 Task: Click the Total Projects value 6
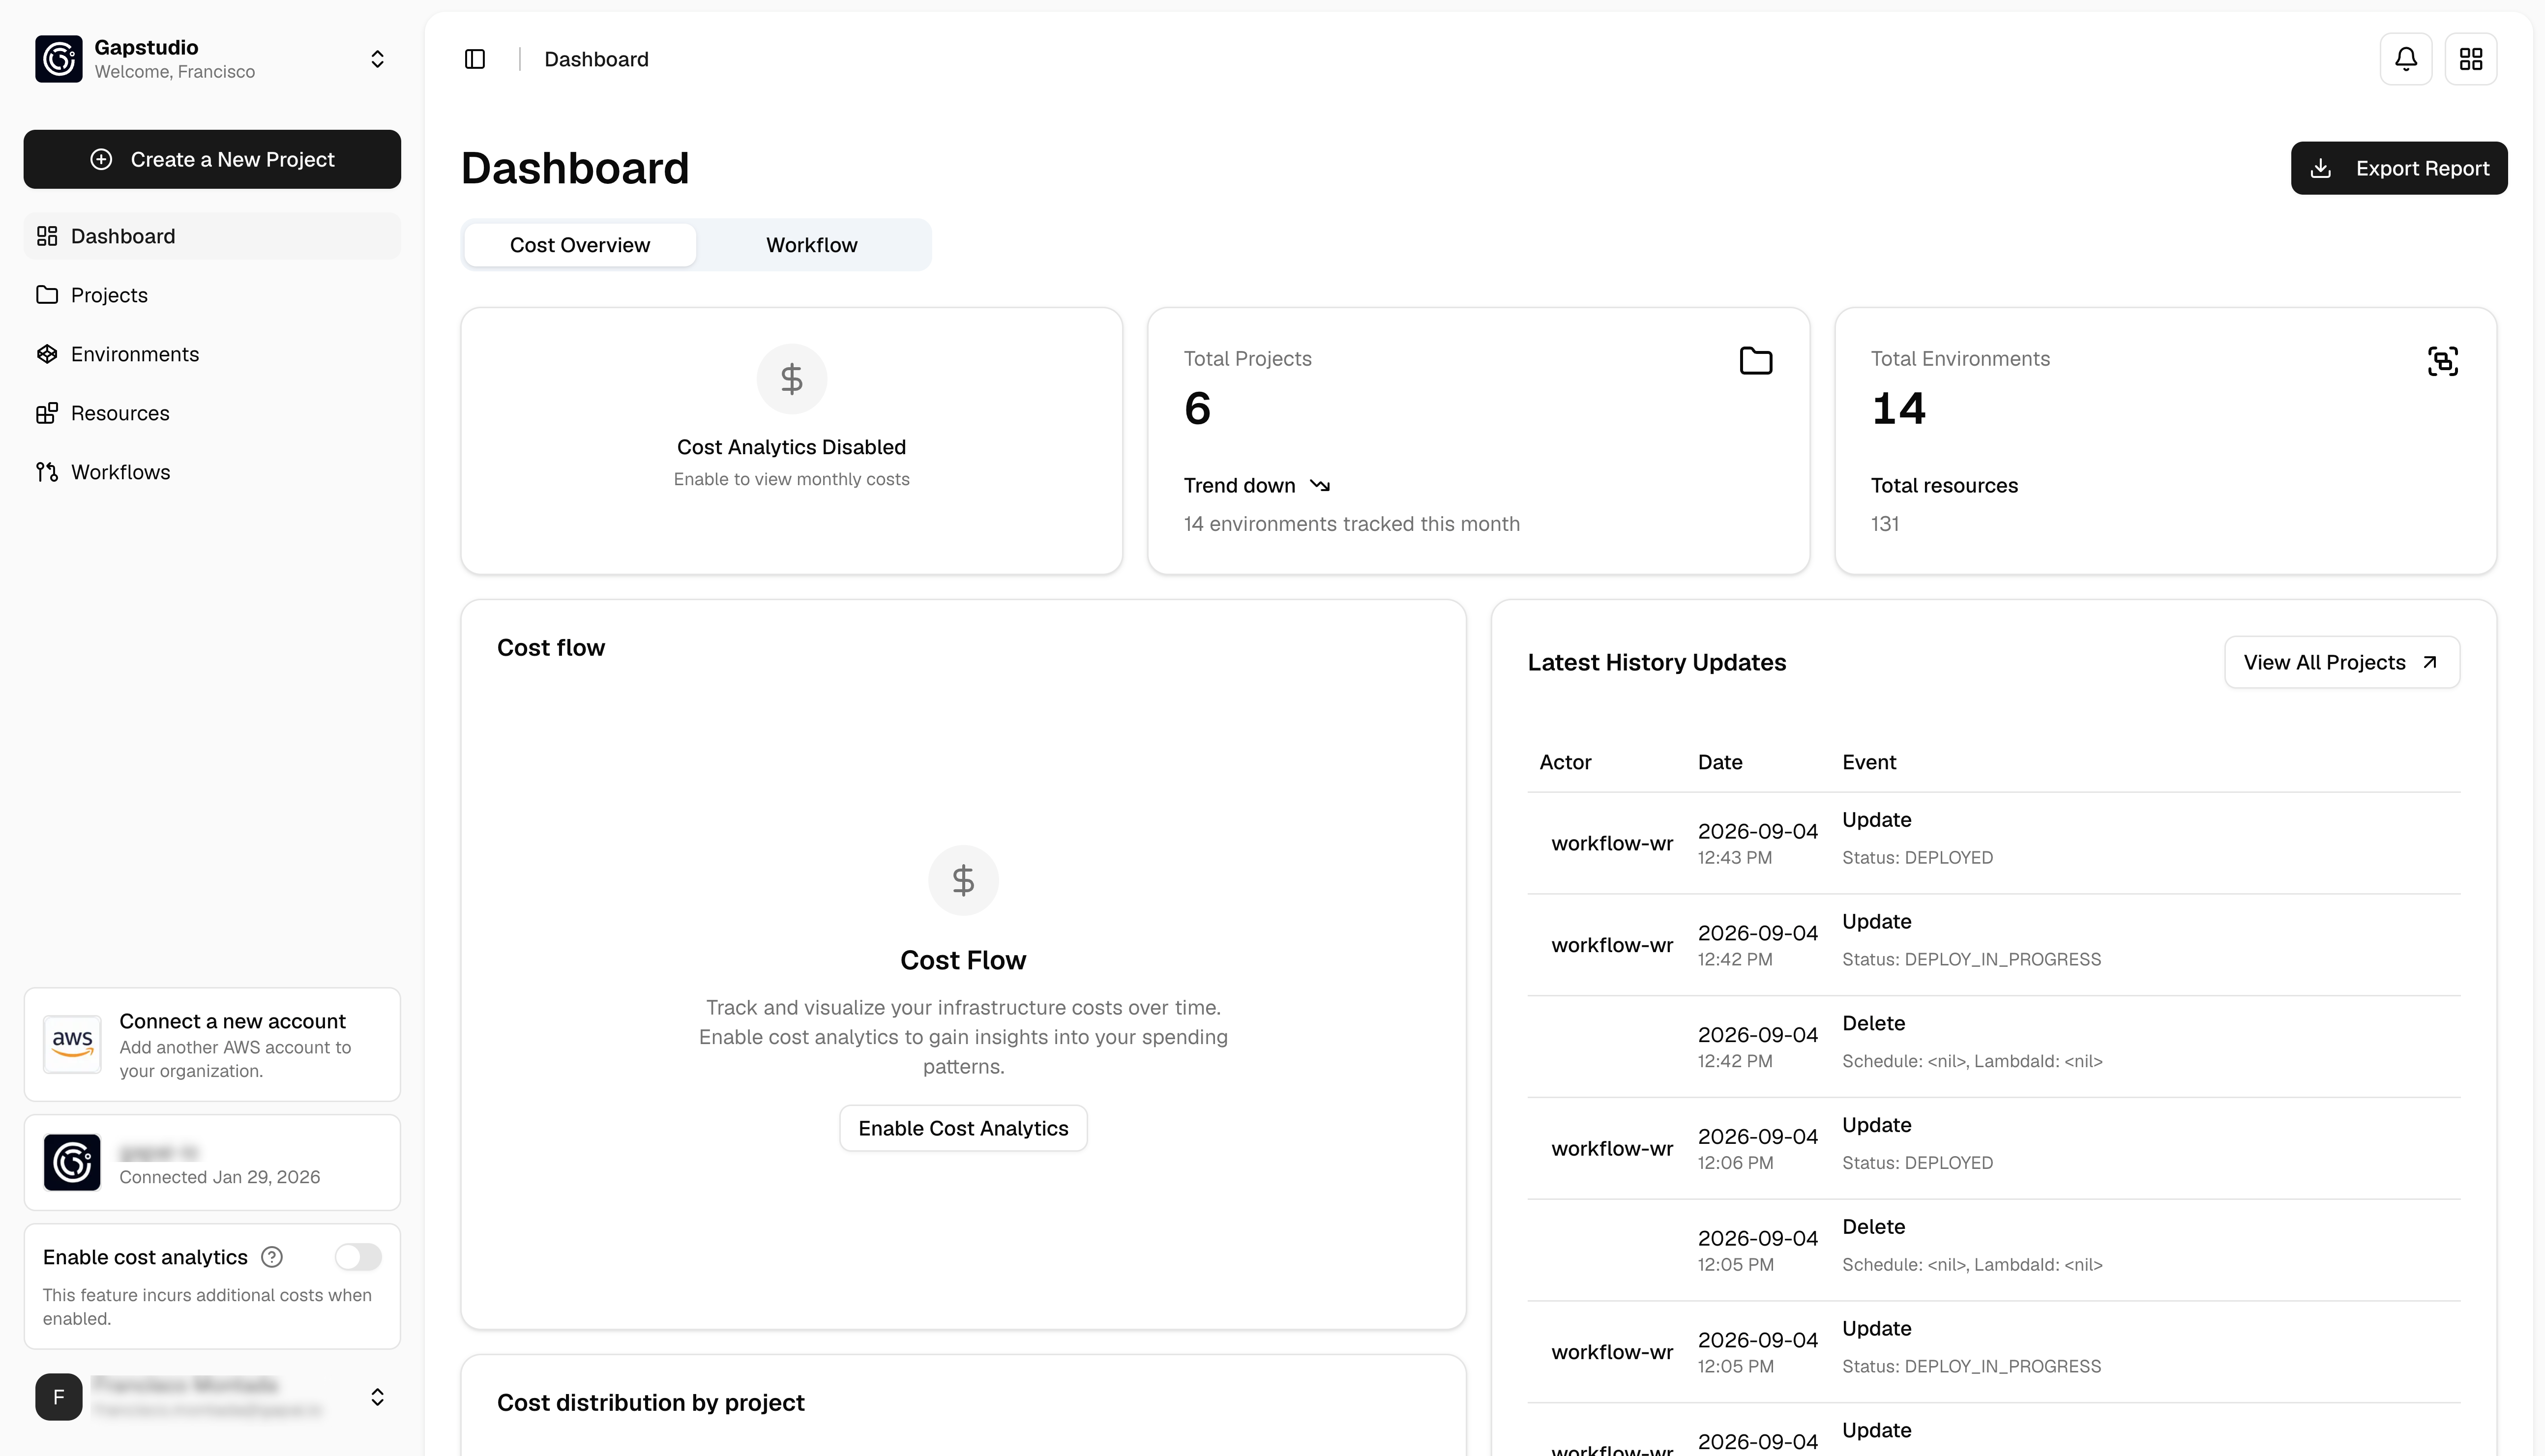[1197, 409]
